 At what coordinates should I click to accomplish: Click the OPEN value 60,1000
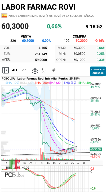pos(79,60)
